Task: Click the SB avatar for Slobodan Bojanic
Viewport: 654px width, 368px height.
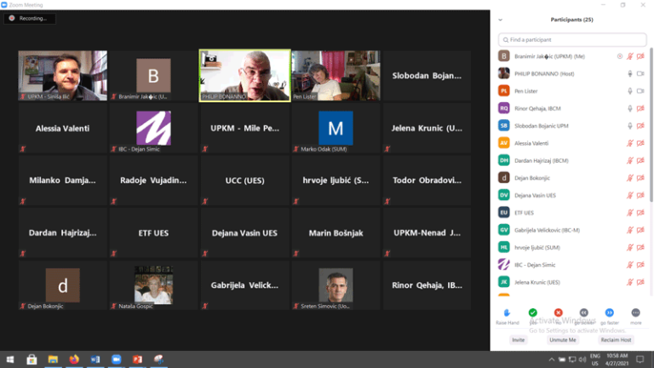Action: coord(504,125)
